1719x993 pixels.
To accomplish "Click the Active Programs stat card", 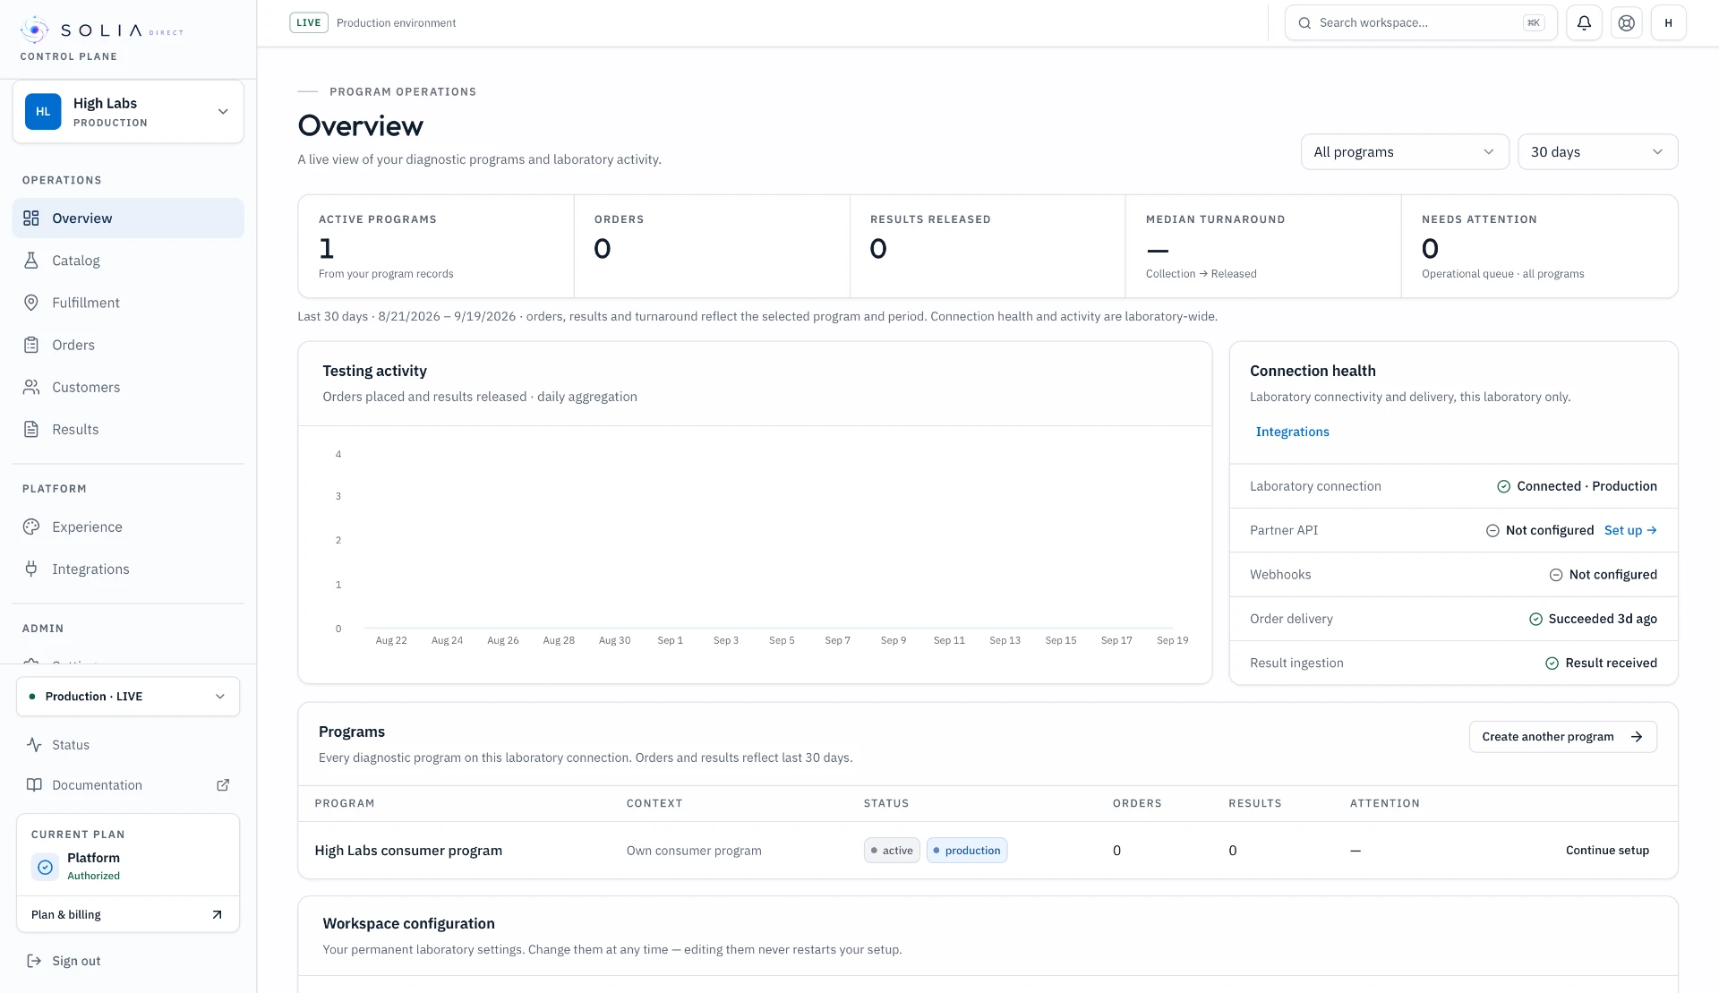I will pyautogui.click(x=436, y=246).
